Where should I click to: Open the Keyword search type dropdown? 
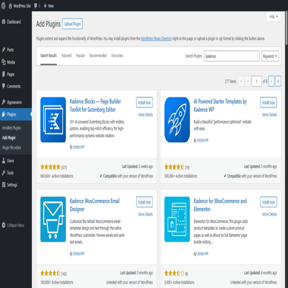[270, 56]
